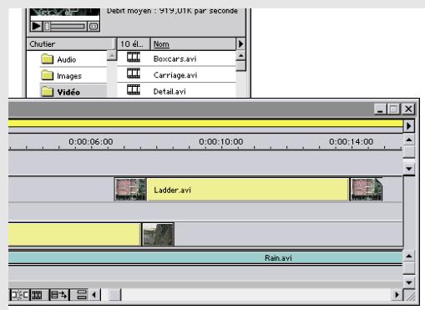425x310 pixels.
Task: Toggle Sync Mode stacked-bars button
Action: (x=81, y=294)
